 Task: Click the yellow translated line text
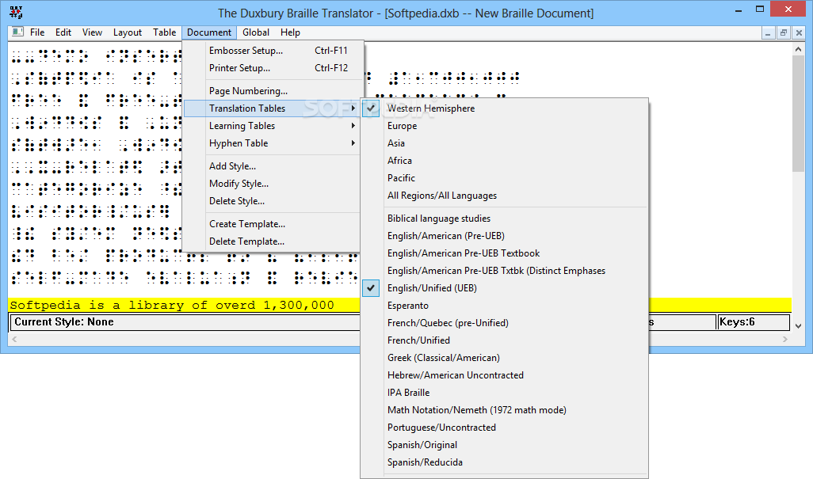(172, 305)
